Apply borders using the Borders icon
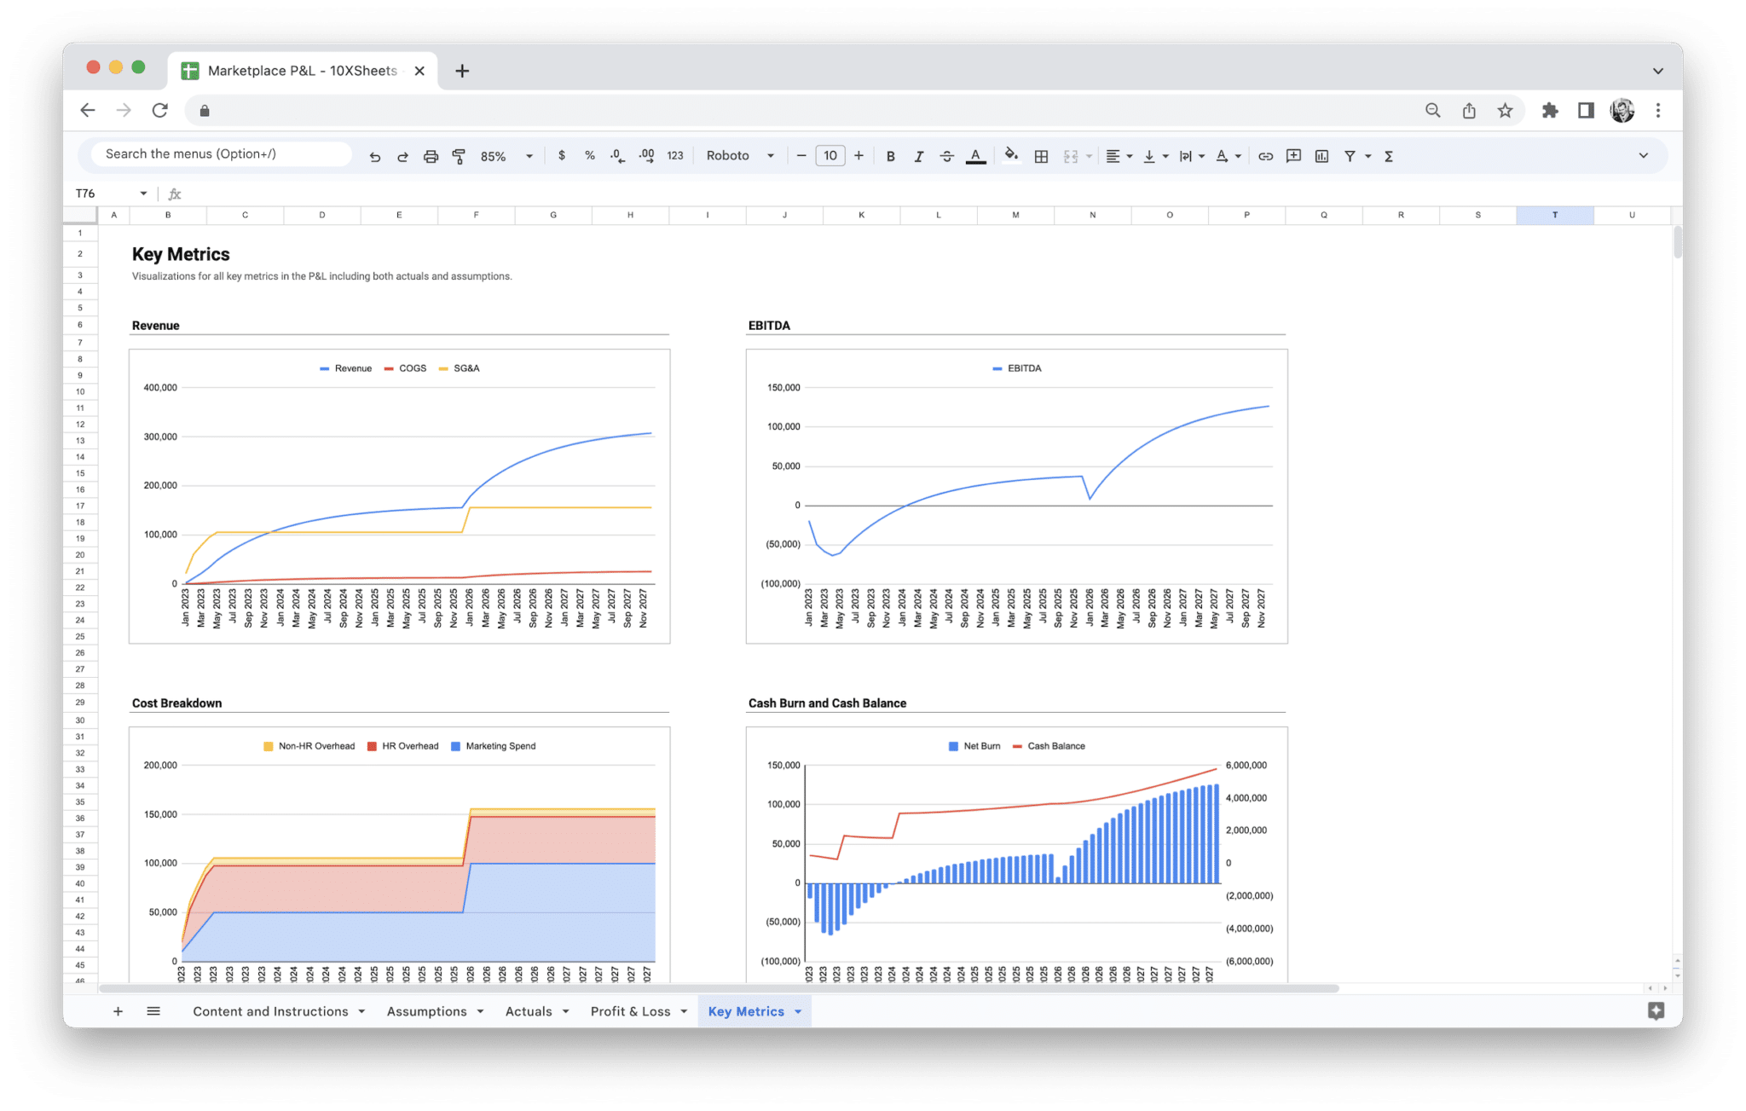The width and height of the screenshot is (1746, 1111). coord(1040,155)
